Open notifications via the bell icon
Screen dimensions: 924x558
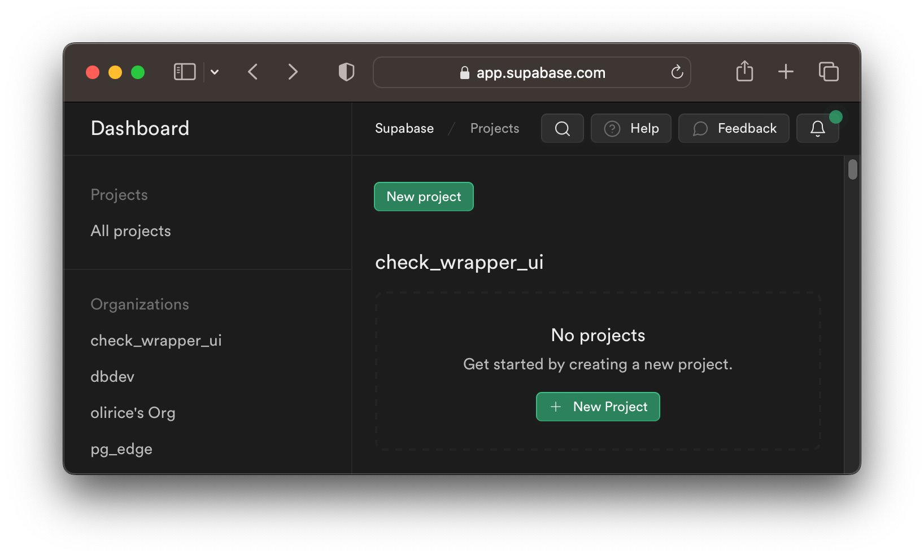point(817,128)
